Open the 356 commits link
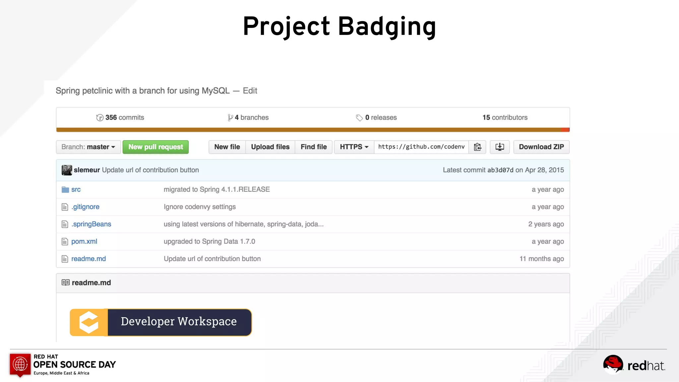Viewport: 679px width, 382px height. click(120, 117)
